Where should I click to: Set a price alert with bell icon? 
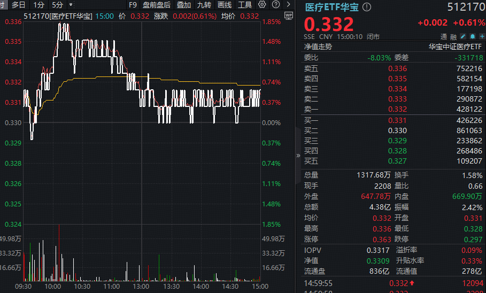coord(472,37)
